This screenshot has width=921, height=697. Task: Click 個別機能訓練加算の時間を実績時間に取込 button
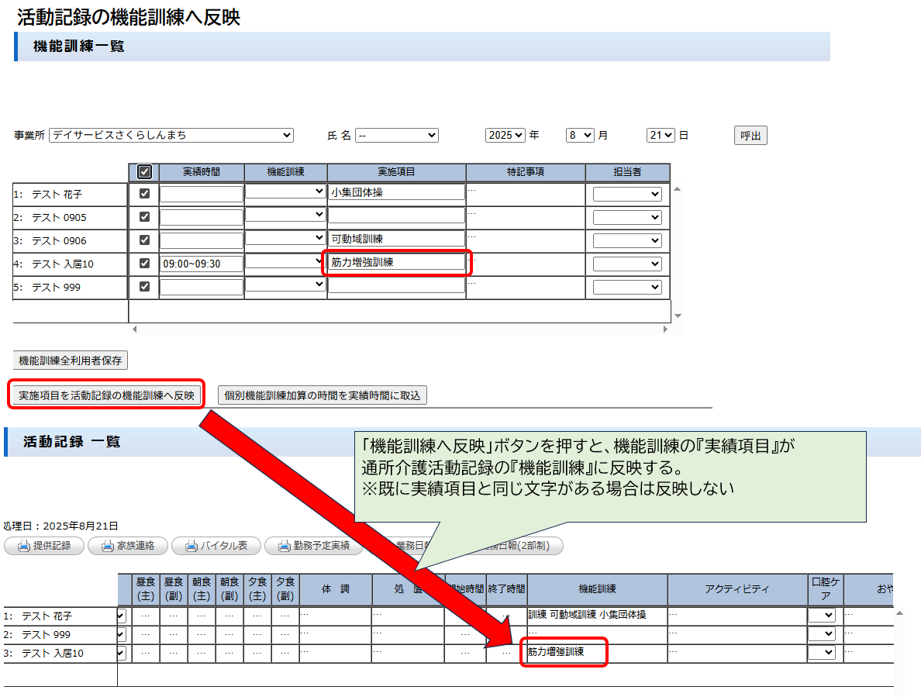coord(322,395)
